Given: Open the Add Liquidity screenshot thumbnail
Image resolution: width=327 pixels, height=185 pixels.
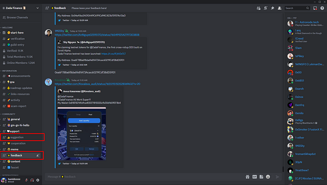Looking at the screenshot, I should pyautogui.click(x=82, y=134).
